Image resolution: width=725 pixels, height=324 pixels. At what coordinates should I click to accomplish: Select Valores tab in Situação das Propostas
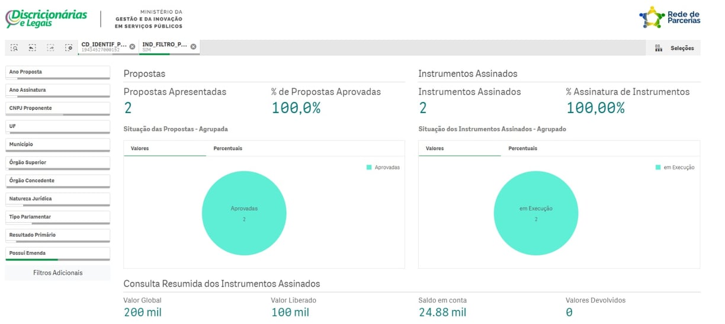[165, 148]
